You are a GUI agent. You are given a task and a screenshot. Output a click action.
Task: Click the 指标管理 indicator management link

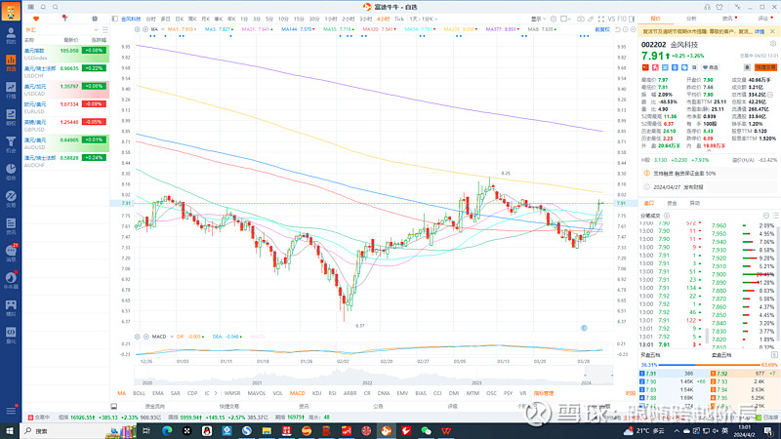click(544, 393)
